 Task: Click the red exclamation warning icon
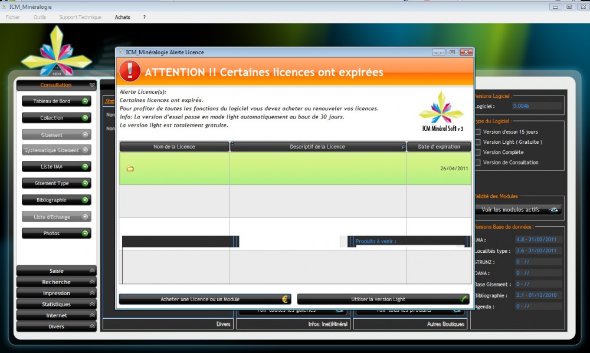130,71
